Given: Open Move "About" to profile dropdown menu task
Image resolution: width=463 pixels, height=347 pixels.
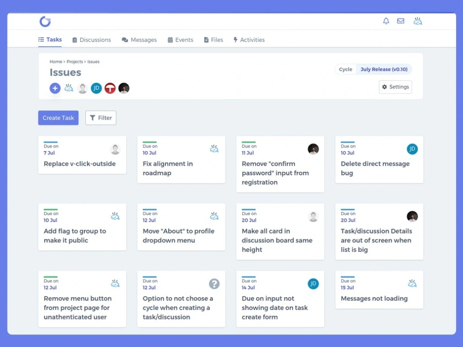Looking at the screenshot, I should [x=178, y=236].
